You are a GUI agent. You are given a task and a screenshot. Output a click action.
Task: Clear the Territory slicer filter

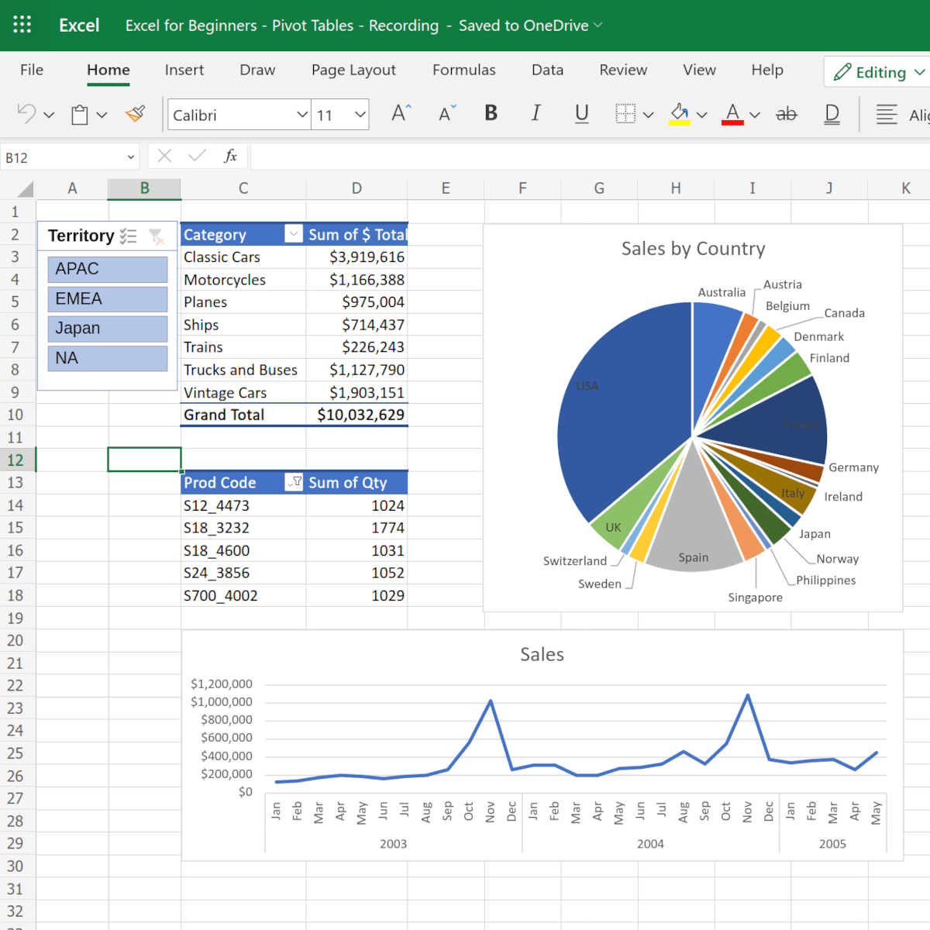click(x=157, y=236)
